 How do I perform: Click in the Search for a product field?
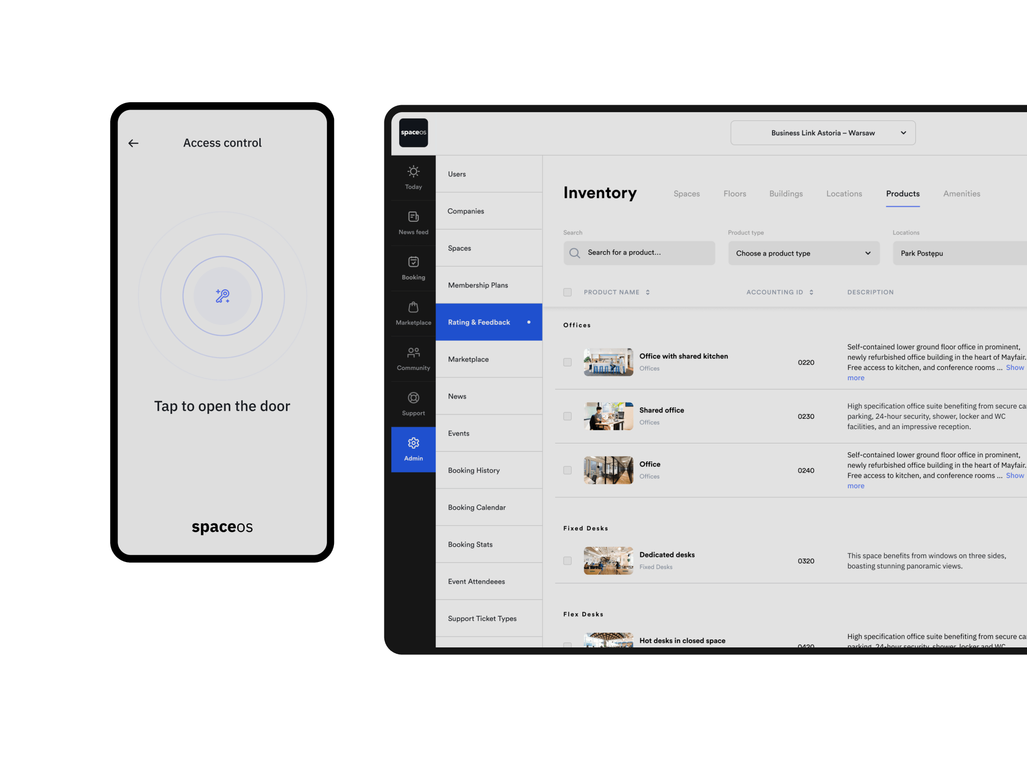tap(639, 253)
